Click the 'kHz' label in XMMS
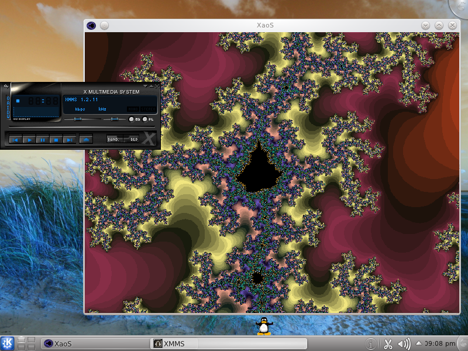 (x=102, y=109)
